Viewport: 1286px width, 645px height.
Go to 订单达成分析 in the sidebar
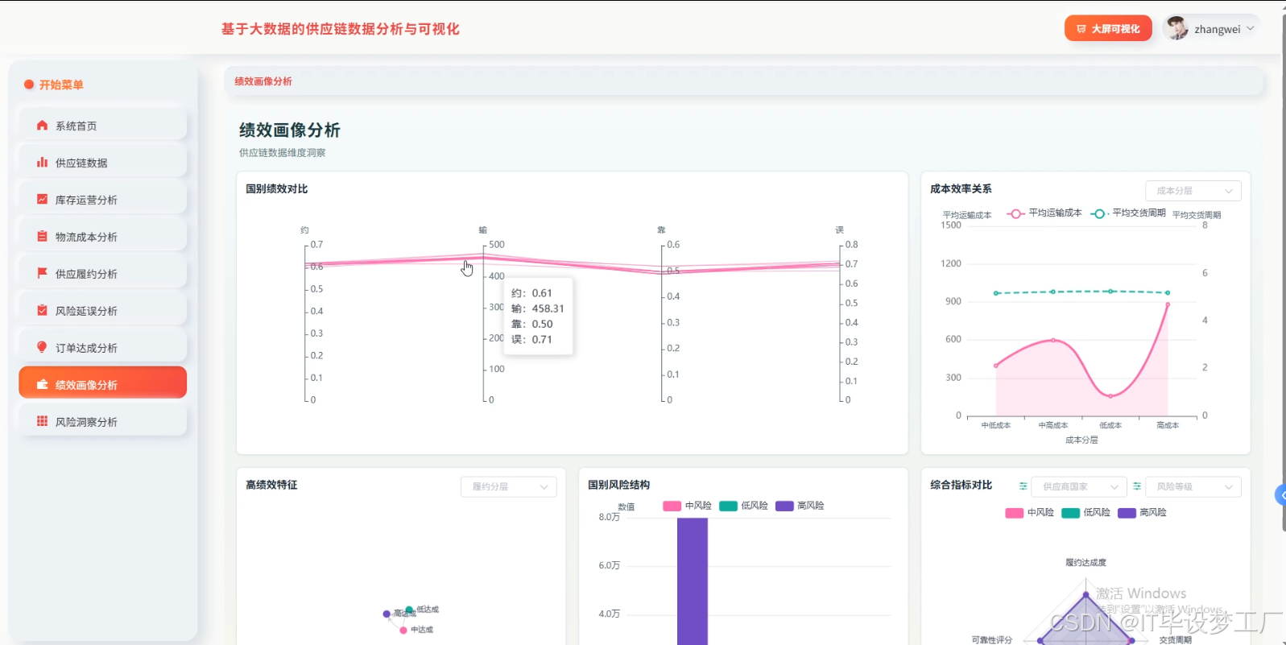tap(102, 348)
